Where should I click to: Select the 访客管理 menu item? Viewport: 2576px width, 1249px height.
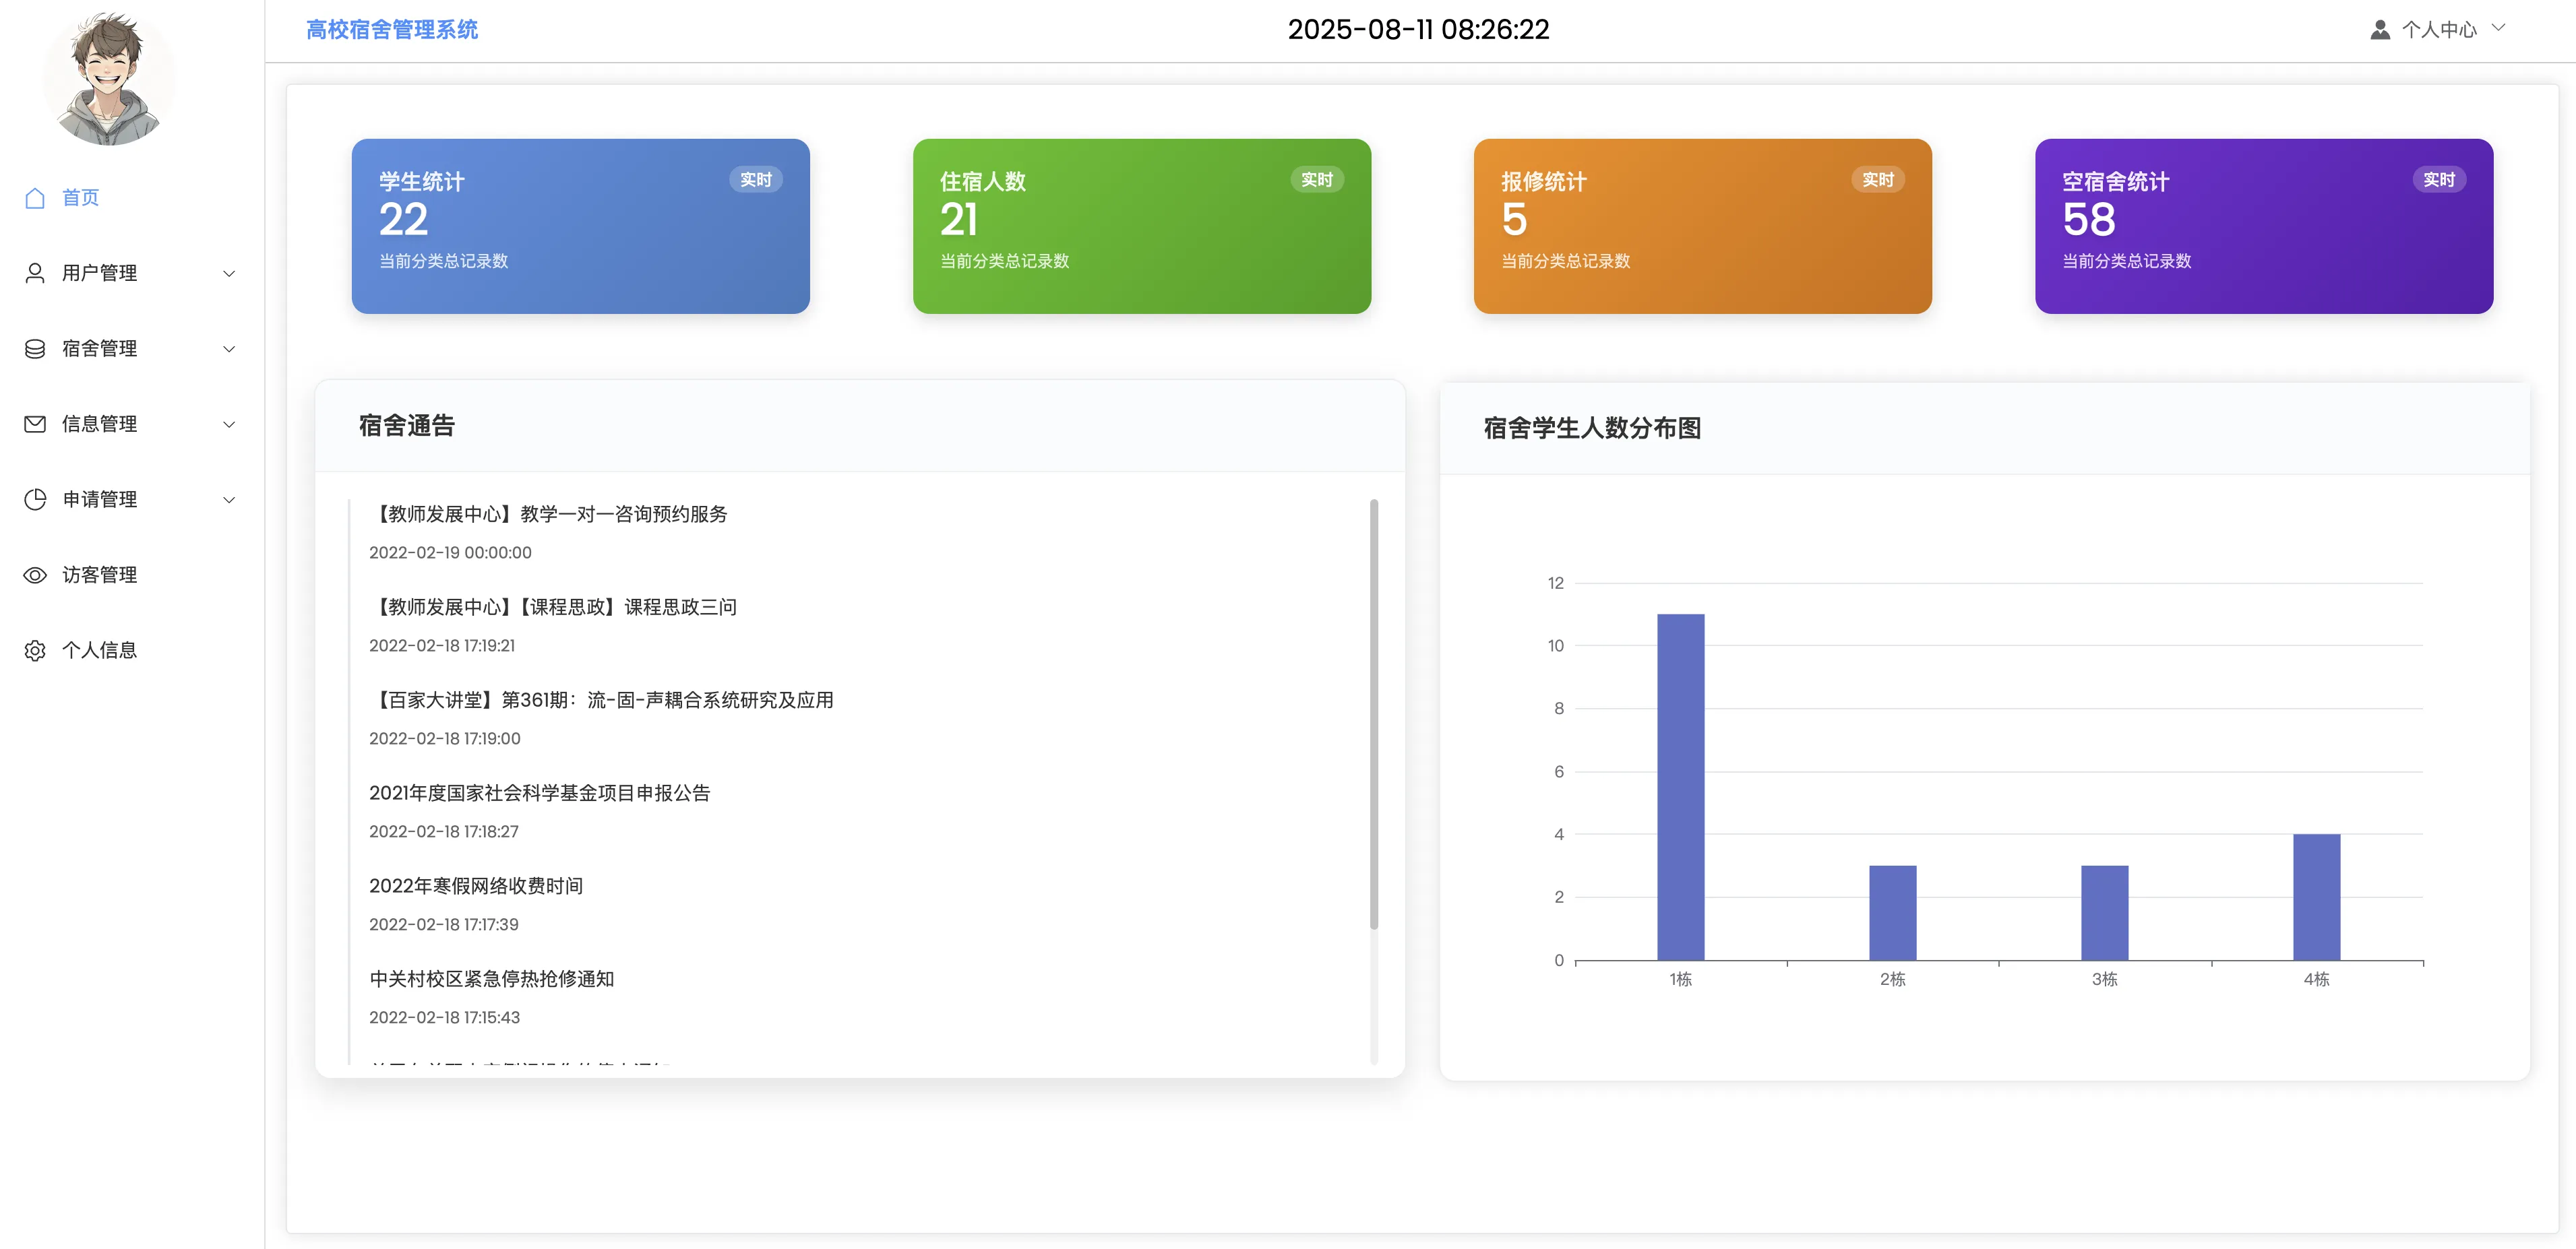99,575
